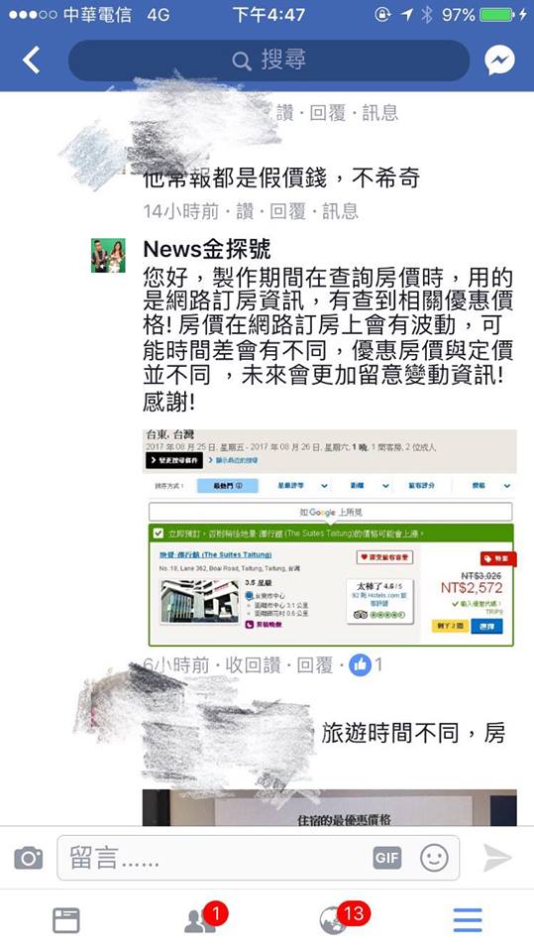Tap the blue like reaction icon

360,665
